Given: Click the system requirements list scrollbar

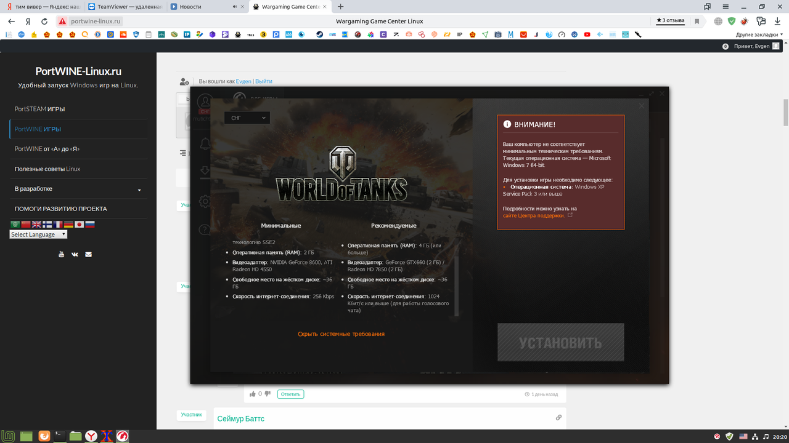Looking at the screenshot, I should (457, 286).
